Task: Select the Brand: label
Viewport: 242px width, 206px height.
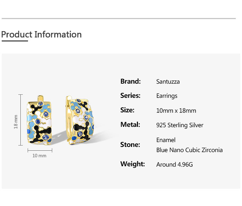Action: 130,82
